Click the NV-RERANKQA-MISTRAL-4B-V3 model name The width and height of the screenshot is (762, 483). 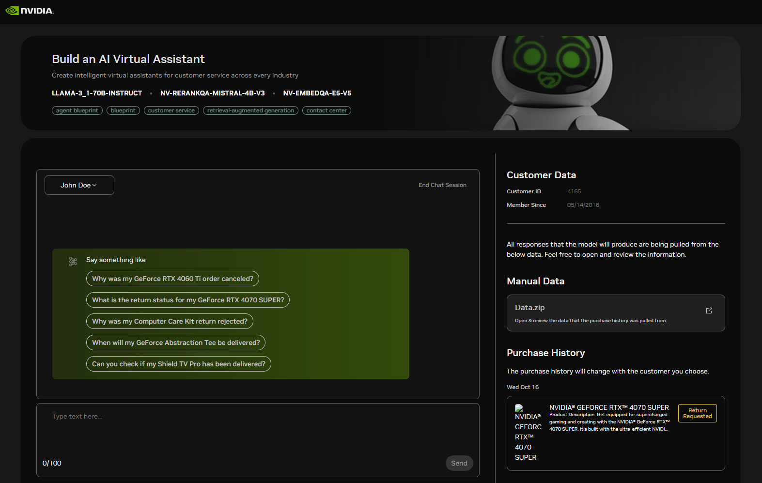(213, 93)
